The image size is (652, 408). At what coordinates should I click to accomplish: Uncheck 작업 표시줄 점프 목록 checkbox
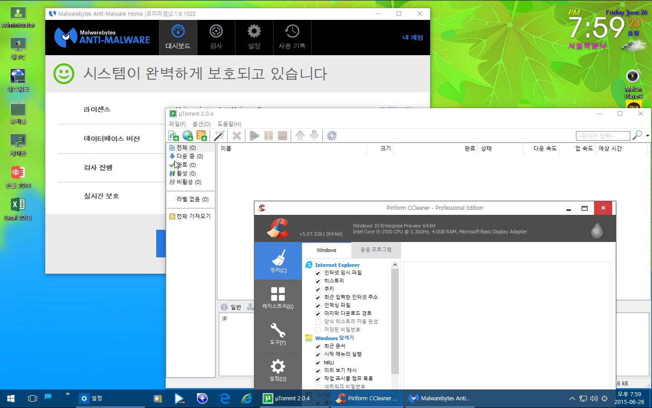(x=318, y=379)
